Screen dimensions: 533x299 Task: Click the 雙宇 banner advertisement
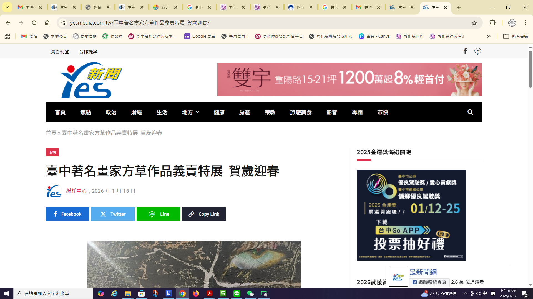pos(349,79)
